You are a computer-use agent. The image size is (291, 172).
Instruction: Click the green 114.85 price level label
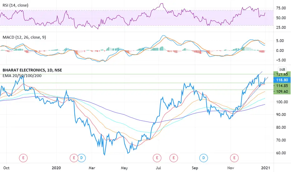pyautogui.click(x=282, y=86)
